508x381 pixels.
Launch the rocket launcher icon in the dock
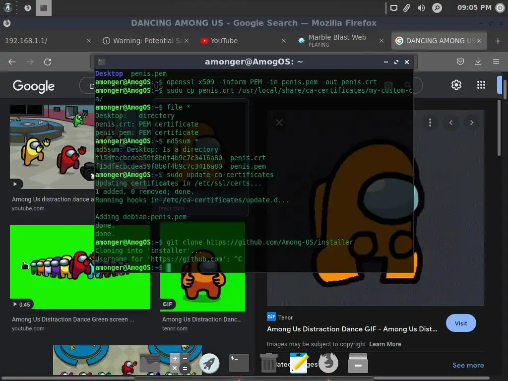[x=209, y=363]
